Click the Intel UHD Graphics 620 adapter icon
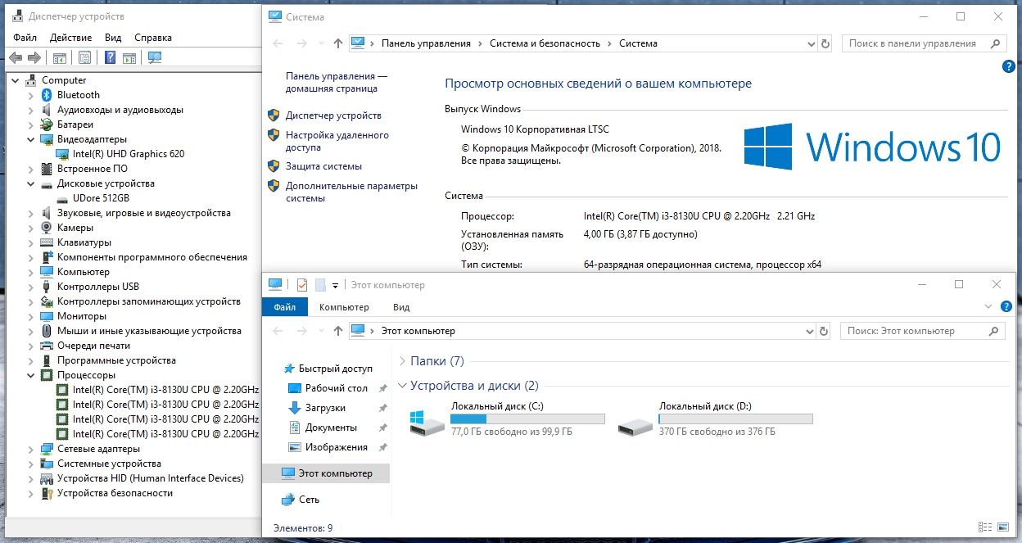This screenshot has height=543, width=1022. pos(63,154)
